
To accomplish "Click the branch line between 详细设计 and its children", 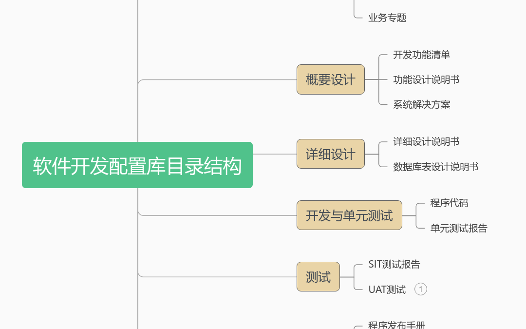I will click(x=371, y=154).
